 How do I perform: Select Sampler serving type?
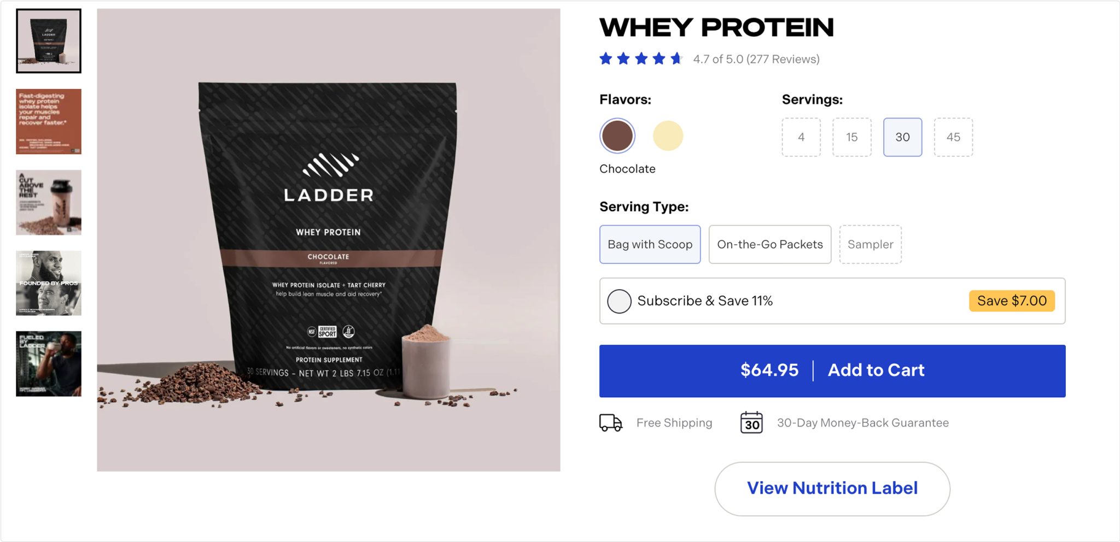871,244
